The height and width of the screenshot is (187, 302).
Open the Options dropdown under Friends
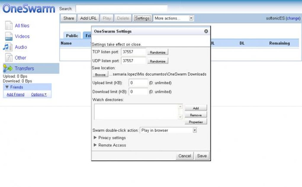39,95
